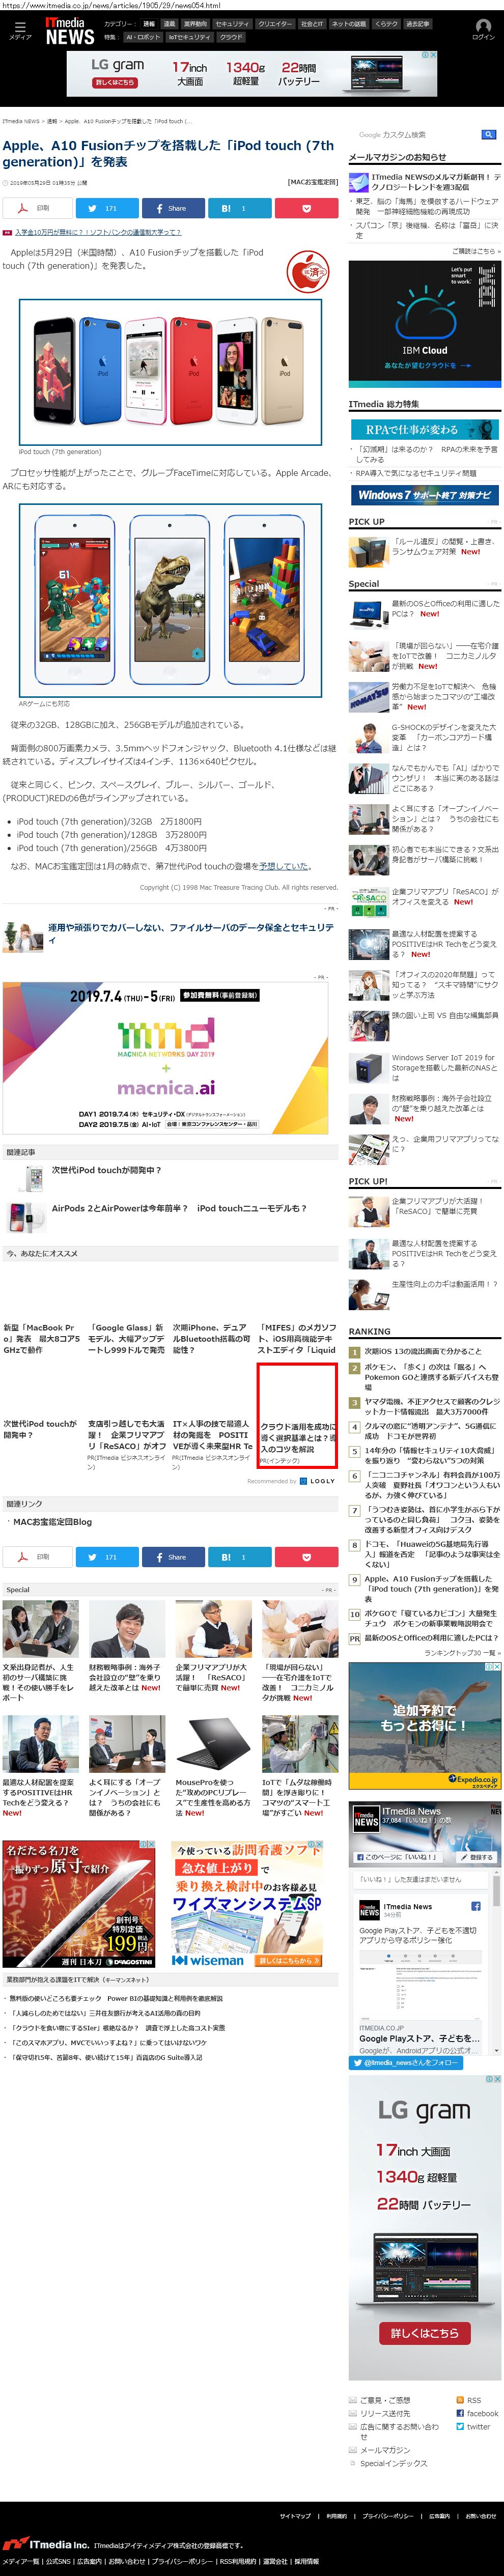504x2576 pixels.
Task: Click the Google custom search button
Action: click(x=488, y=134)
